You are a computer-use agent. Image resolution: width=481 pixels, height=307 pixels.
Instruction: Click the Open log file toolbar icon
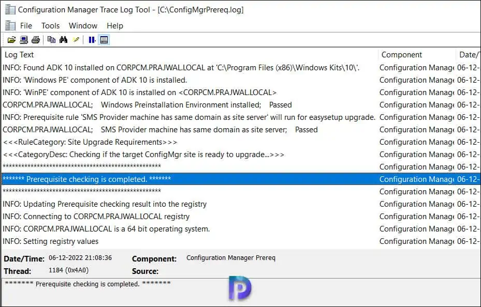(x=11, y=40)
